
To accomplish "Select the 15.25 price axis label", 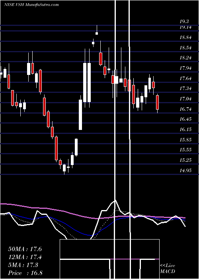I will click(x=185, y=160).
